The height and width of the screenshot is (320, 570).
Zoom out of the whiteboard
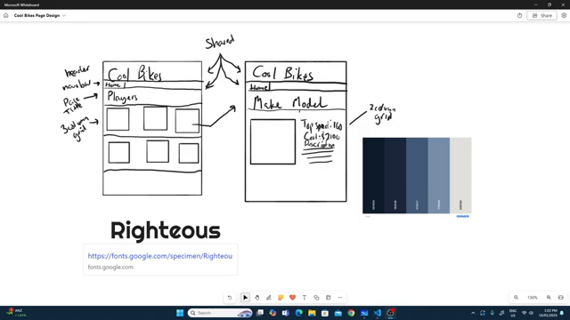pyautogui.click(x=517, y=298)
